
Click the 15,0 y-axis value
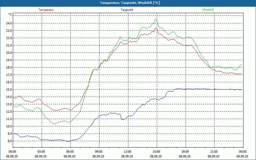click(9, 90)
